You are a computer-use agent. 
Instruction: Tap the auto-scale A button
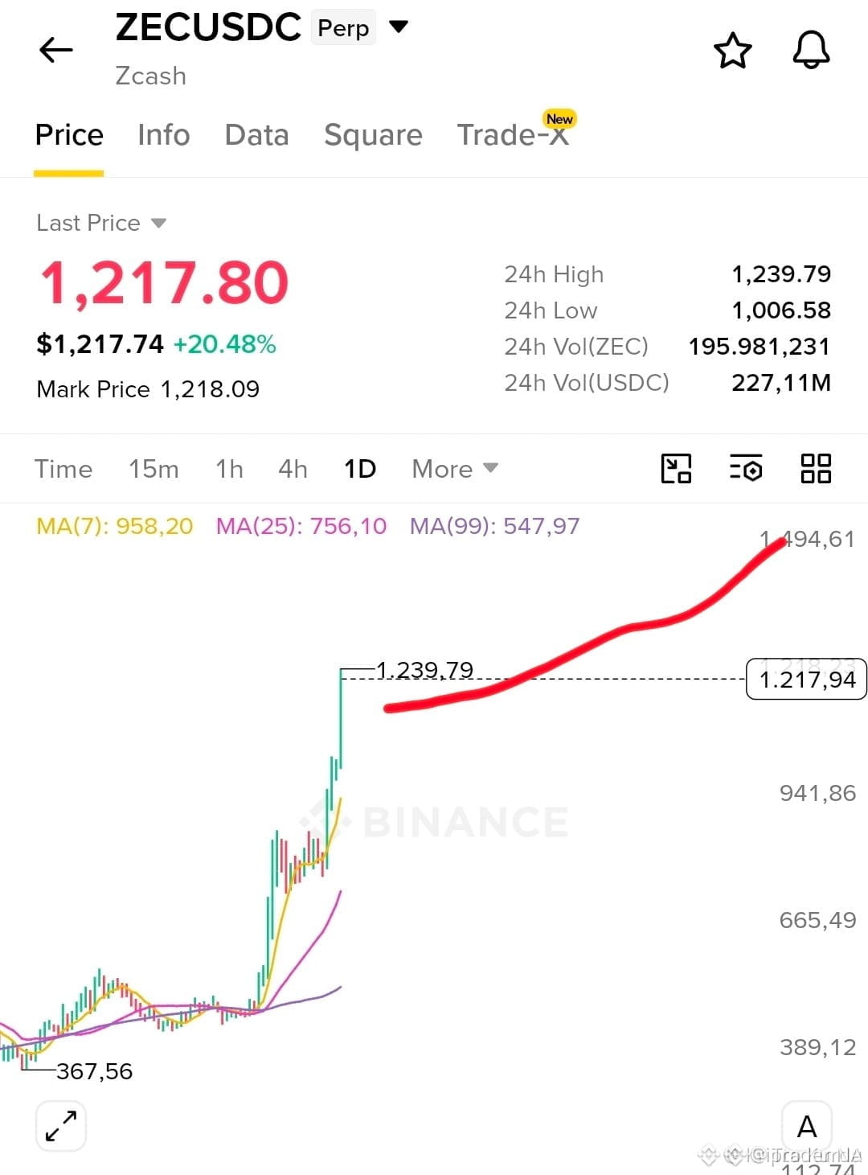click(x=806, y=1125)
